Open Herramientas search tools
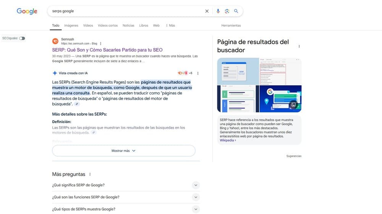382x214 pixels. point(231,25)
